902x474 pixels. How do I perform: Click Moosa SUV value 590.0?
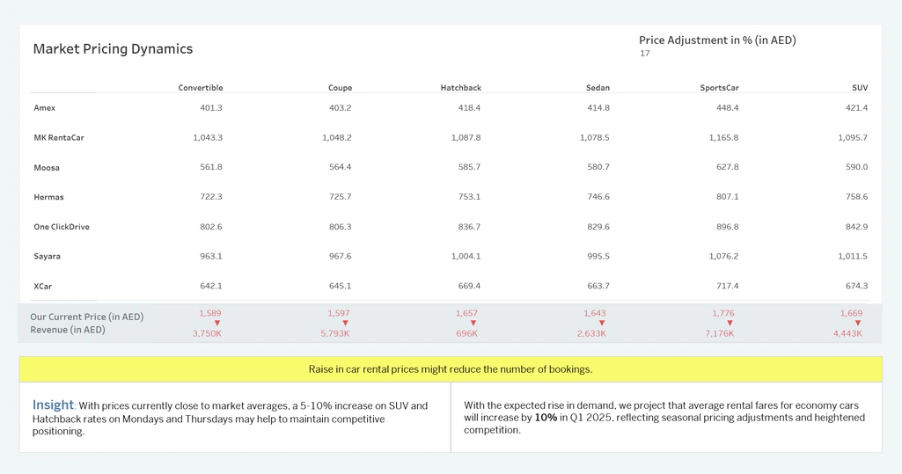856,166
